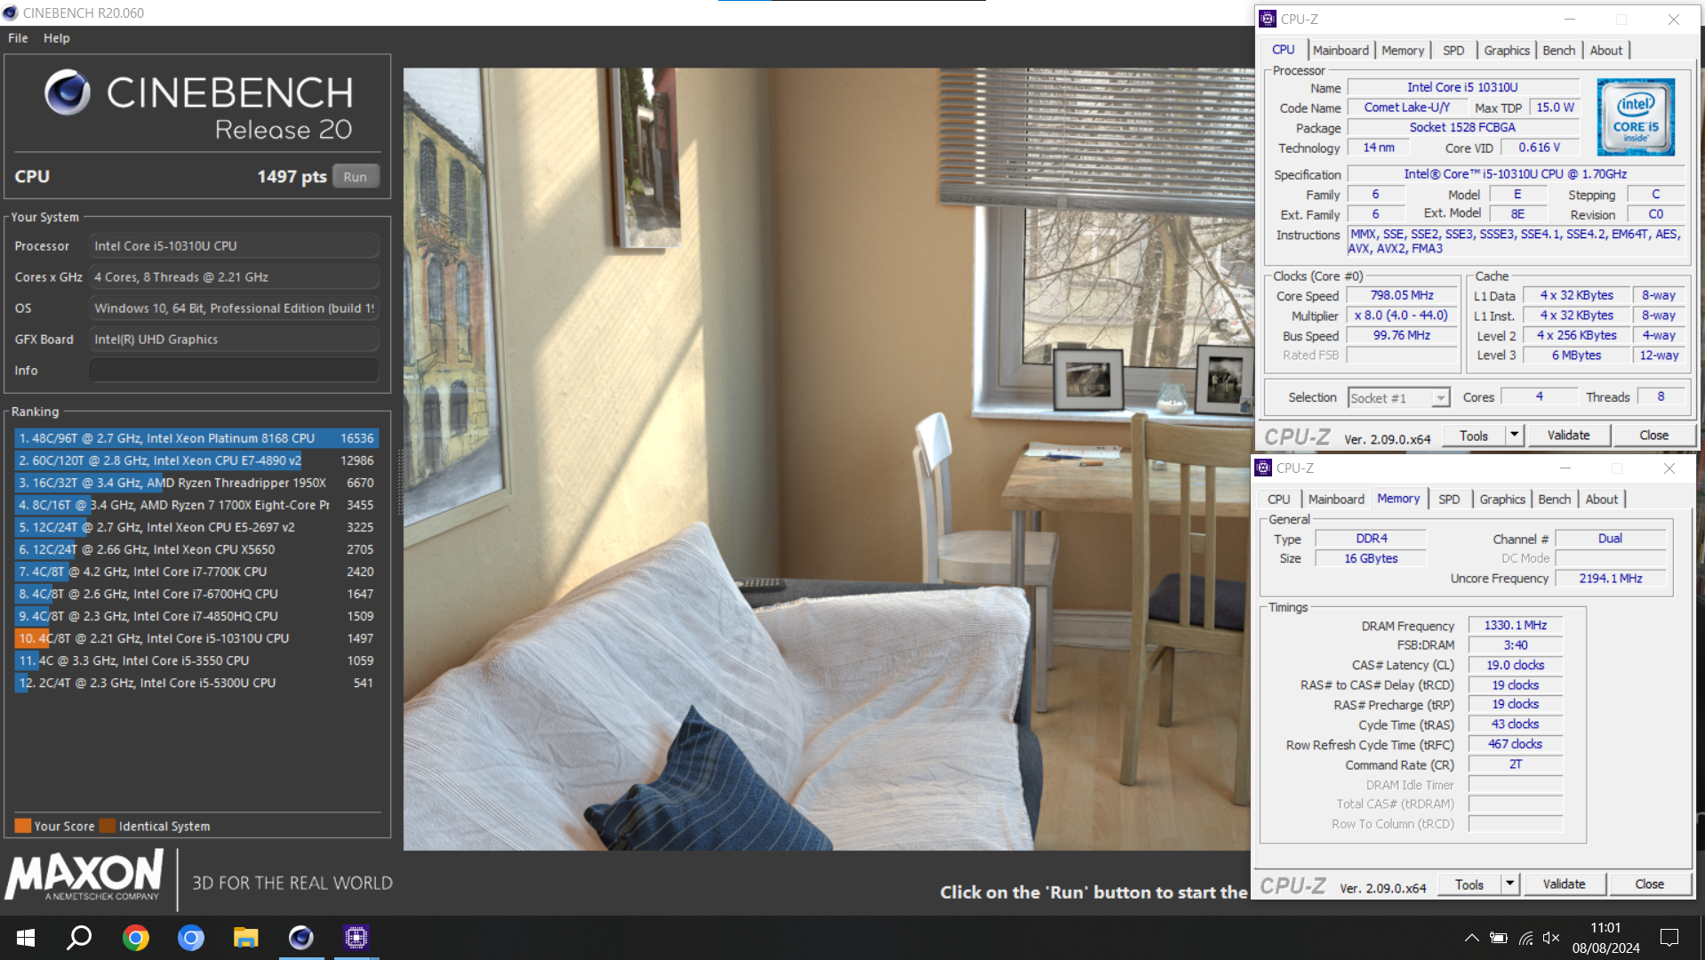
Task: Click CPU-Z app icon in top window title bar
Action: (1268, 19)
